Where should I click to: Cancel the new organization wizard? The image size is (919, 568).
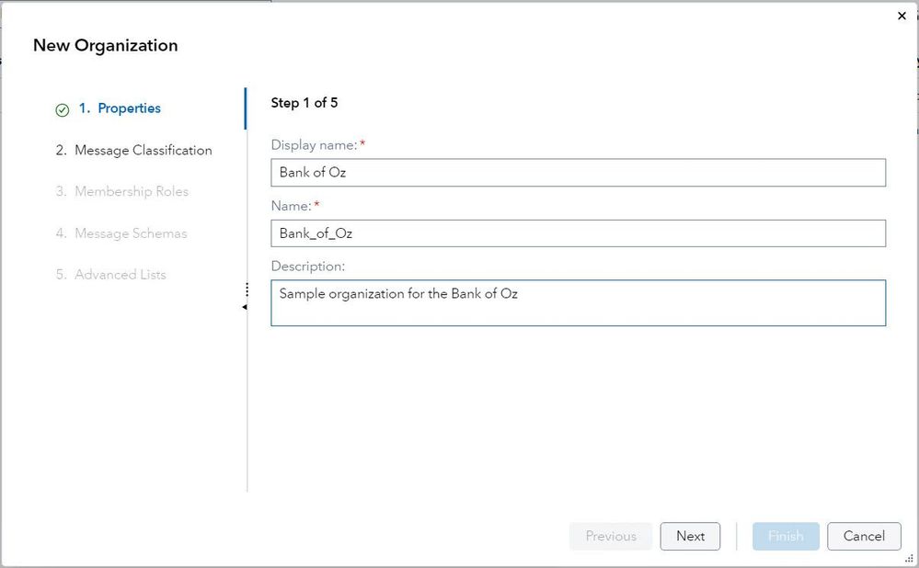point(864,537)
